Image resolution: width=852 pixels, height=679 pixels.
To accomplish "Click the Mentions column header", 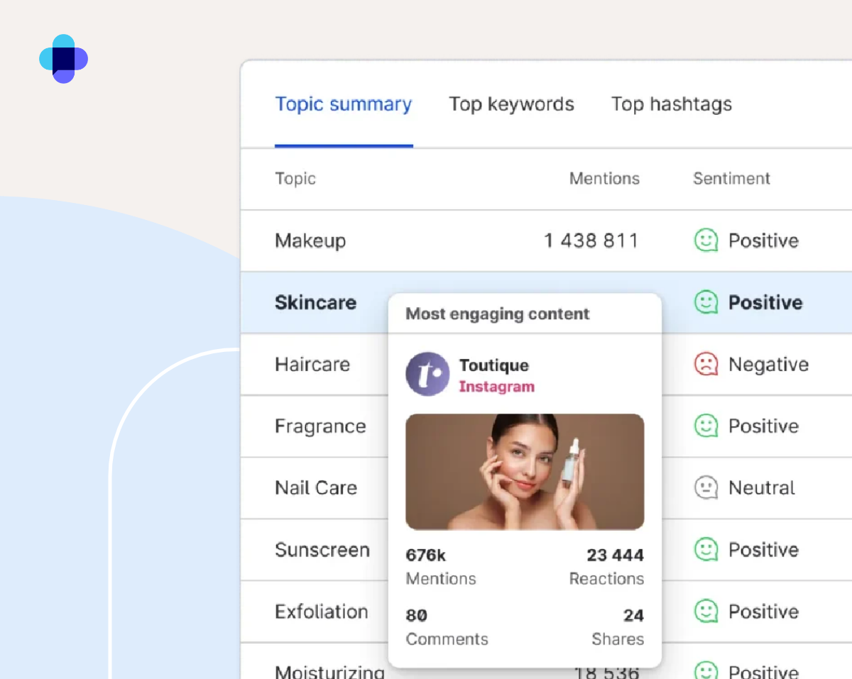I will click(604, 179).
